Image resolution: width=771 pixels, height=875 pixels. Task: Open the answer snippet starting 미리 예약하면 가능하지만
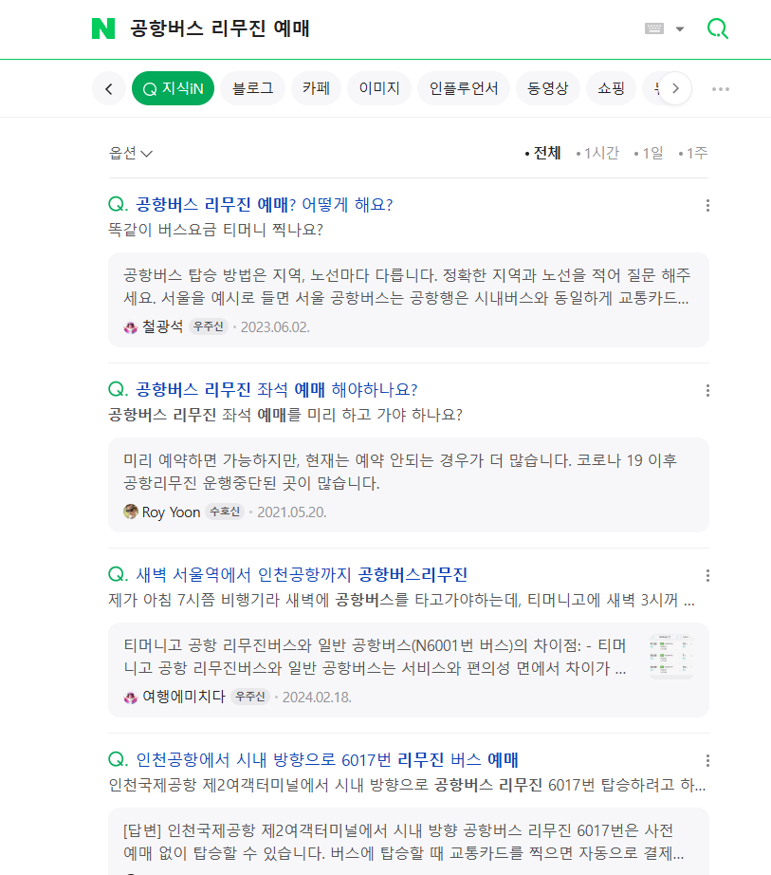point(399,472)
